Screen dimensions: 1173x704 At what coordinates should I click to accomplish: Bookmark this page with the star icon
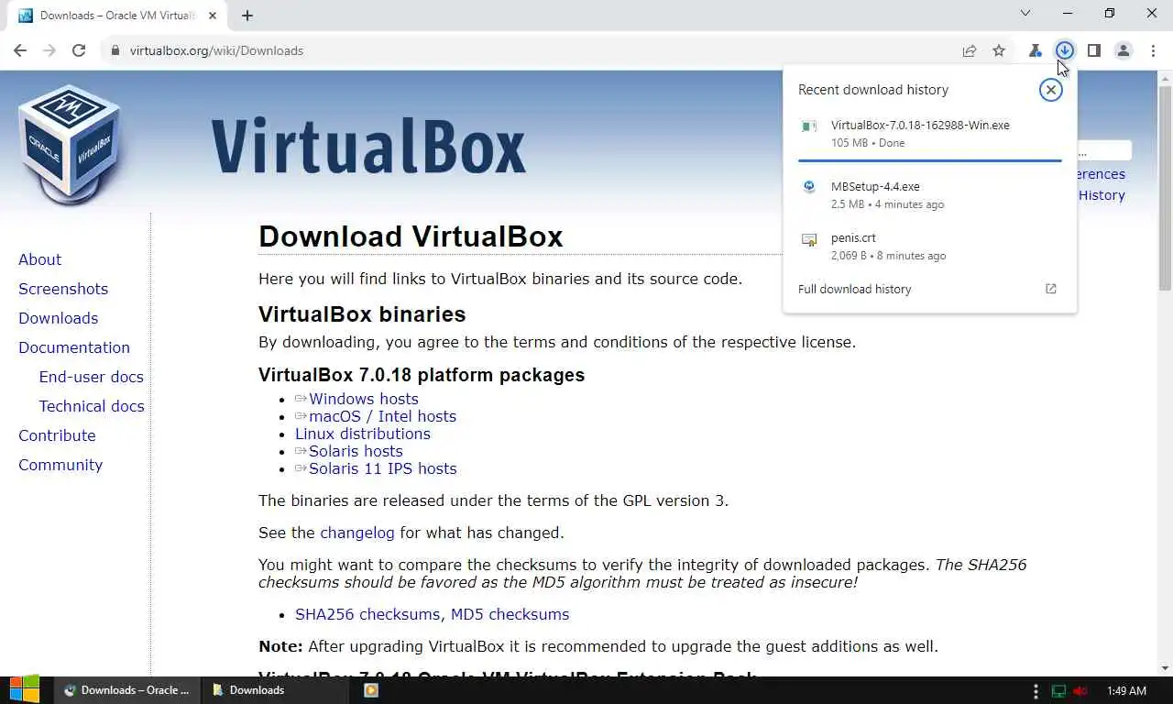tap(999, 50)
